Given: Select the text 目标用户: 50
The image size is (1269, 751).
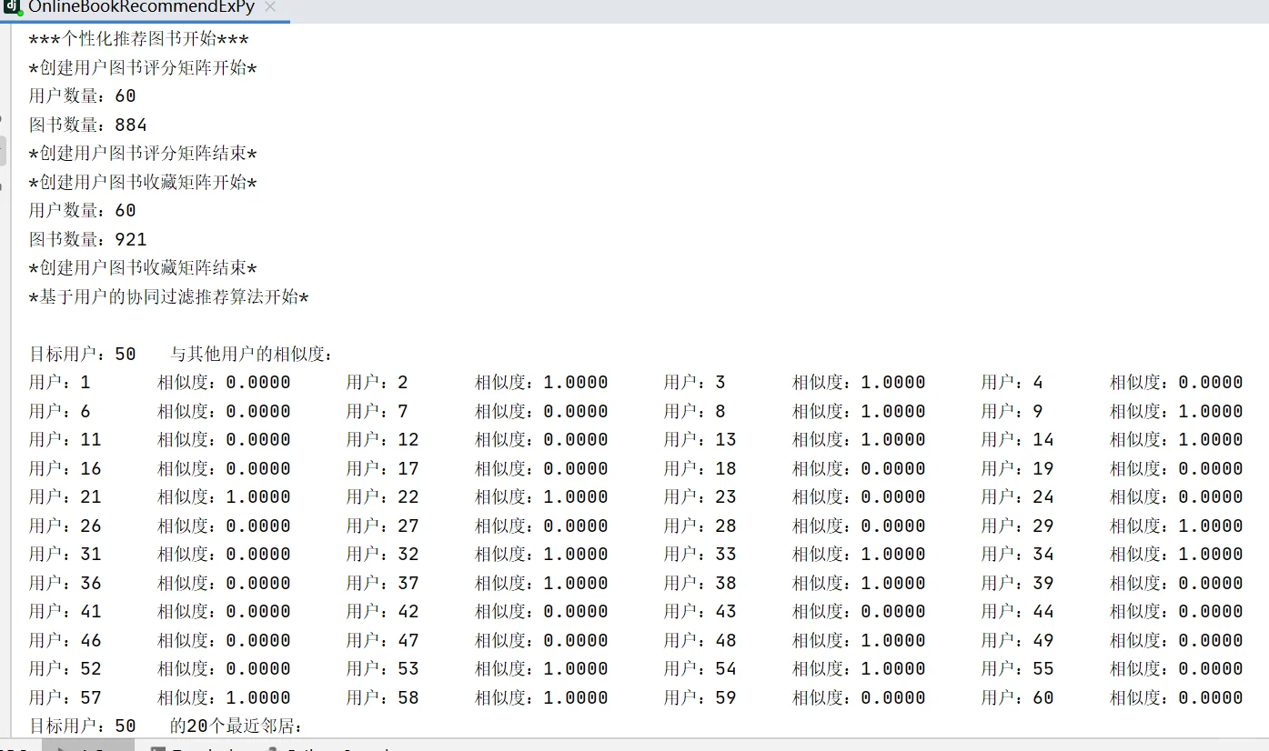Looking at the screenshot, I should coord(82,354).
